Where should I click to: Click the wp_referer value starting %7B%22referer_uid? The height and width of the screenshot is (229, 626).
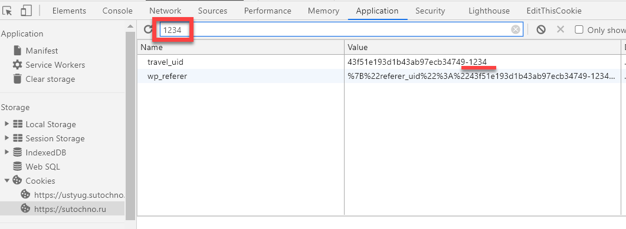pos(481,76)
